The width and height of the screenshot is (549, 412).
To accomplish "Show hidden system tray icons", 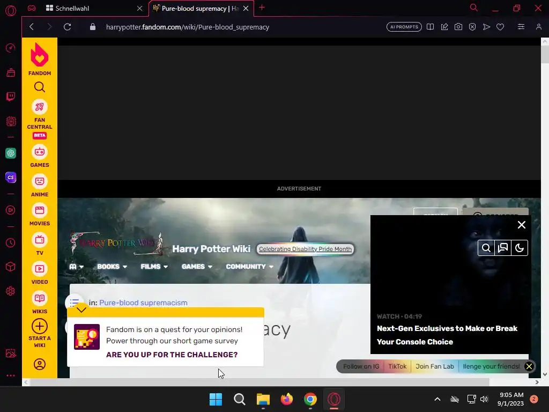I will click(x=437, y=399).
